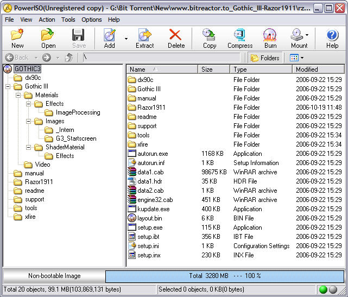Click the path address field

[x=161, y=58]
